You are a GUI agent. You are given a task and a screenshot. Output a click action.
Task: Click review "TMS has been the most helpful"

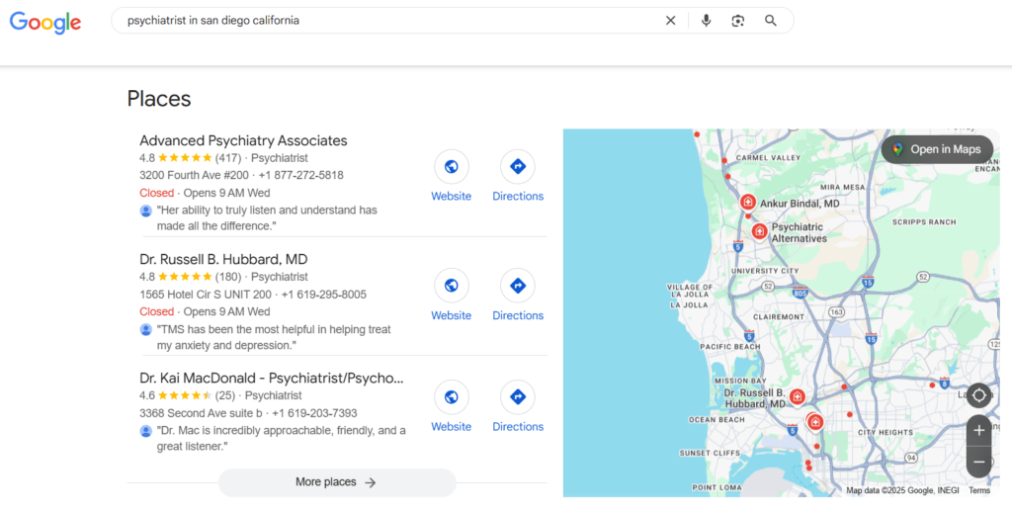(x=275, y=337)
